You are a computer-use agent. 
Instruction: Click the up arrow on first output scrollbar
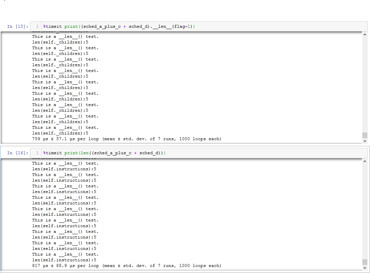click(365, 34)
